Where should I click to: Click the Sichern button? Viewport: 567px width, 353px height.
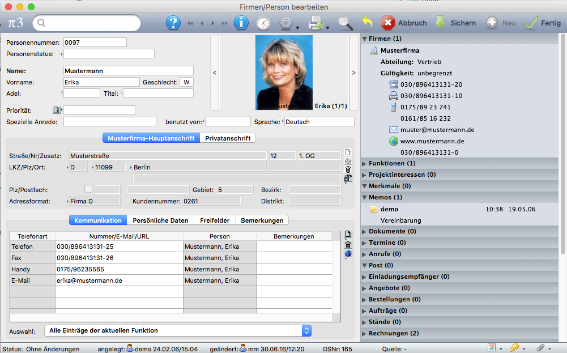click(x=455, y=23)
